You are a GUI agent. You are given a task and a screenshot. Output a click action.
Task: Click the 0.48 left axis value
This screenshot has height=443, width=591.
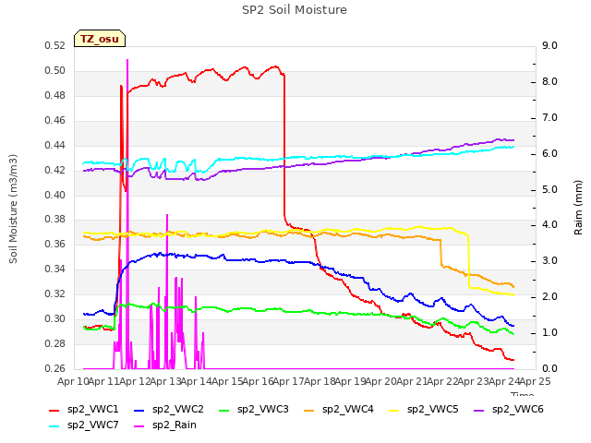[55, 96]
